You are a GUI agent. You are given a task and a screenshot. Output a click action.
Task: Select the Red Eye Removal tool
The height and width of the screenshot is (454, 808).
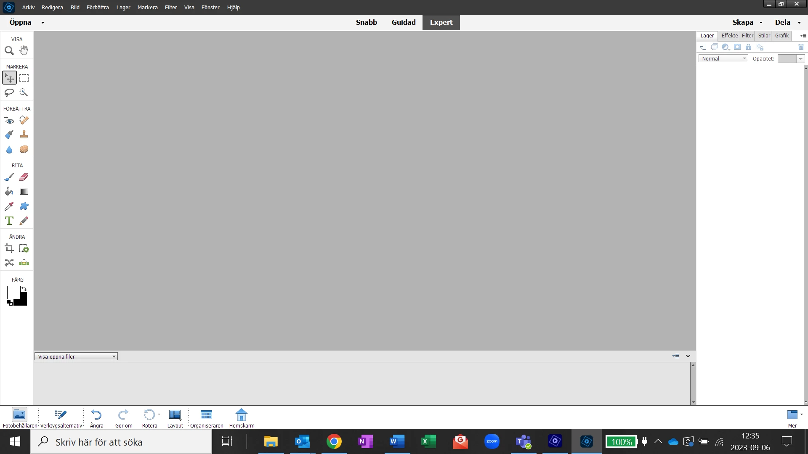(9, 121)
